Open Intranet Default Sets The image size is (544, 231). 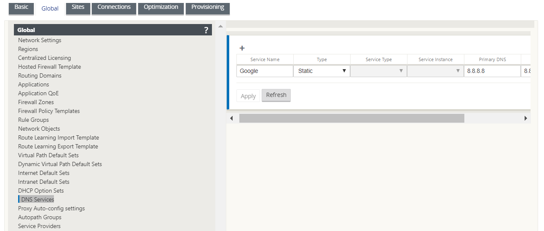tap(44, 182)
